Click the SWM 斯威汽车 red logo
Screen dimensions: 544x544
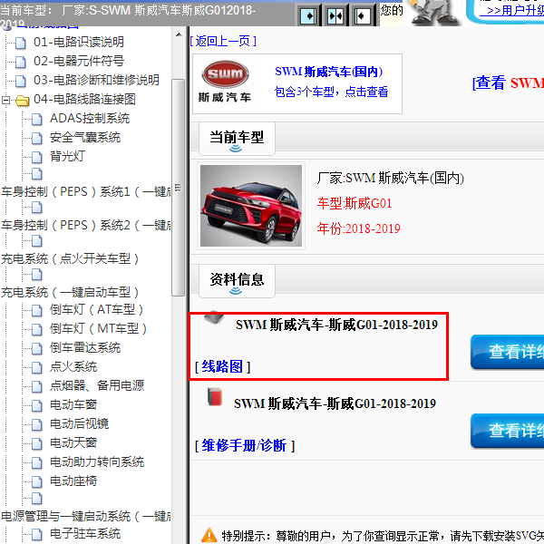tap(225, 74)
